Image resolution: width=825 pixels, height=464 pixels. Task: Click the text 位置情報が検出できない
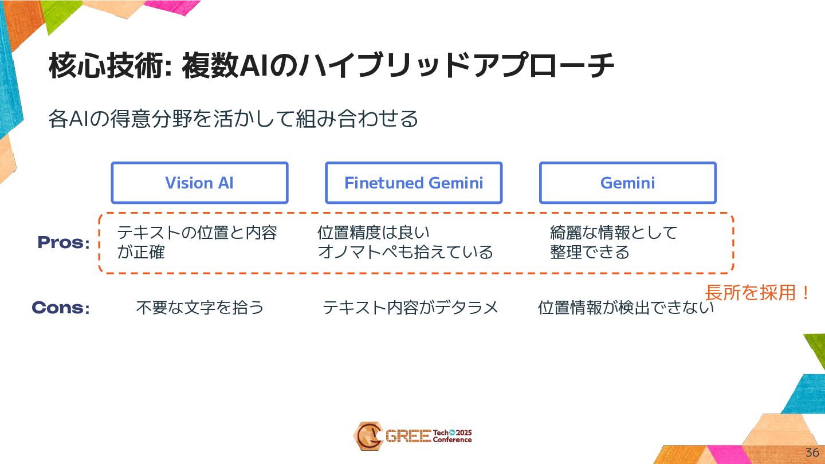[626, 308]
